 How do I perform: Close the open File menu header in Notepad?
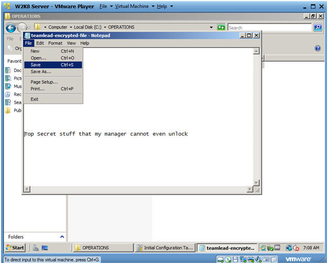coord(28,43)
